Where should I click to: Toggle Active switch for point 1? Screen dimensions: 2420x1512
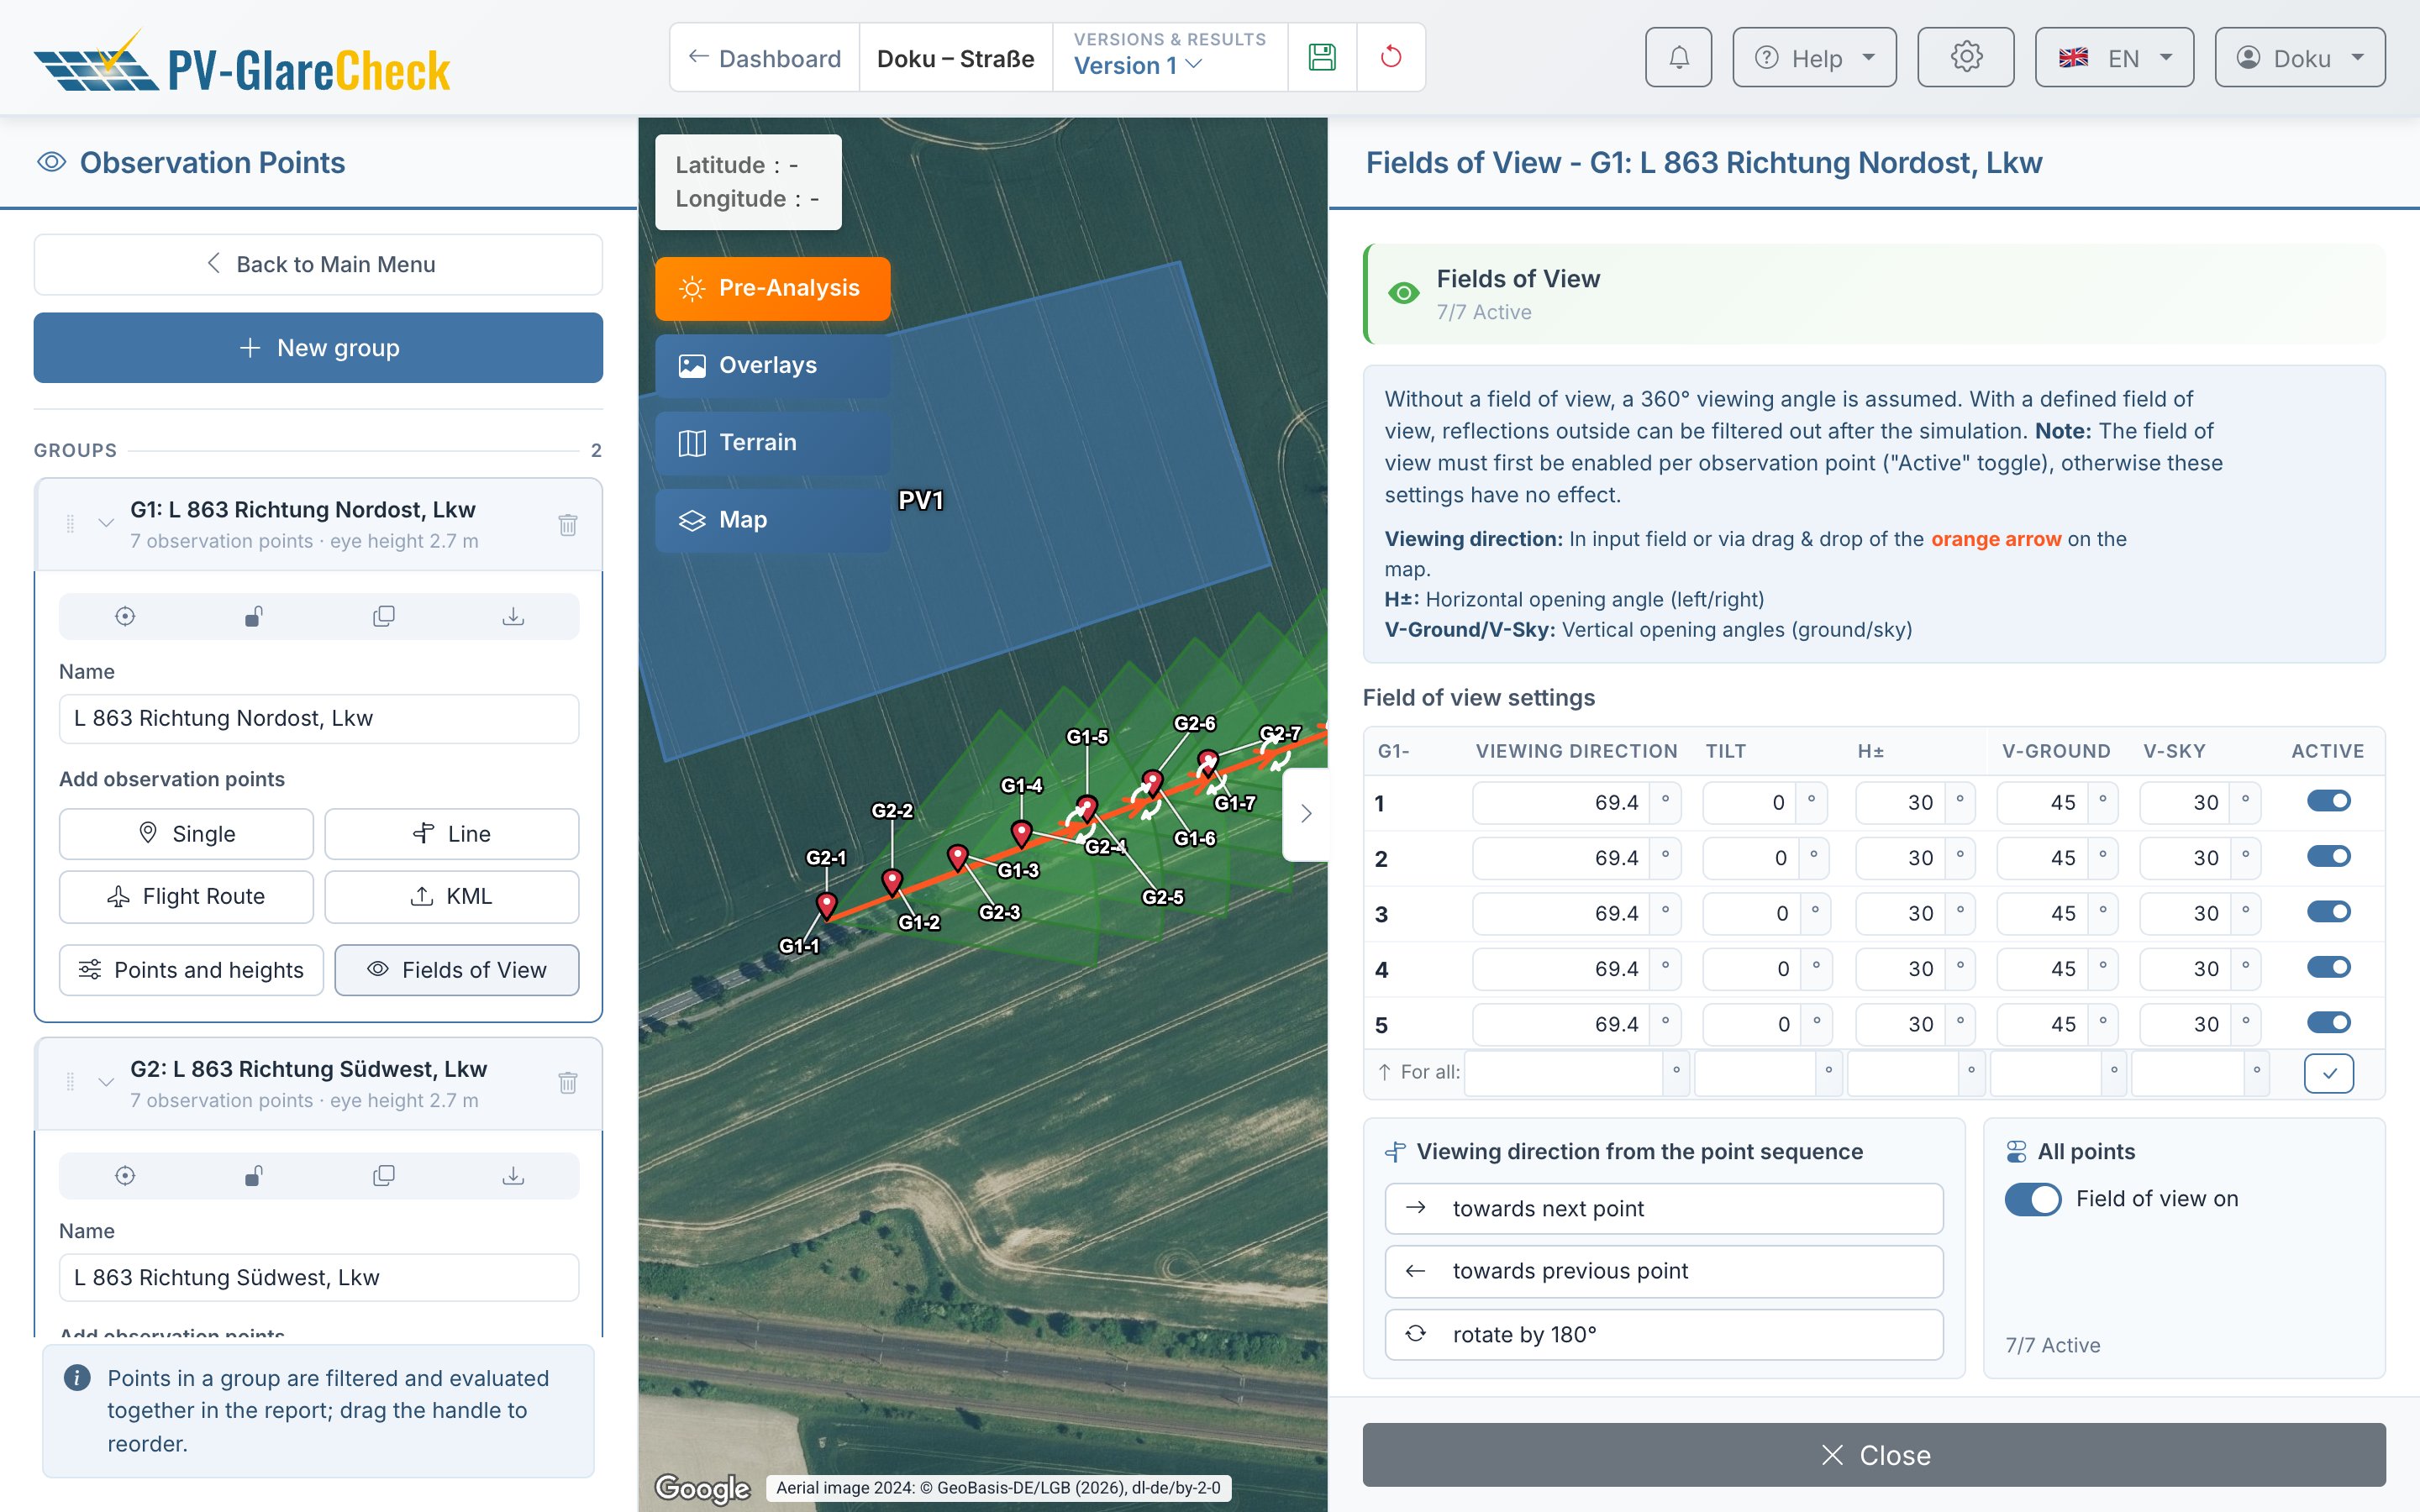(x=2328, y=802)
